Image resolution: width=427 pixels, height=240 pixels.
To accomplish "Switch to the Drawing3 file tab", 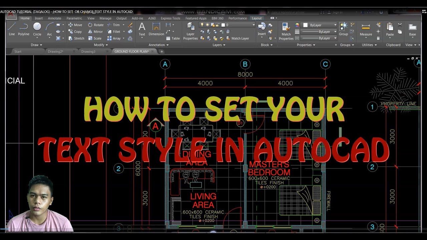I will tap(88, 52).
